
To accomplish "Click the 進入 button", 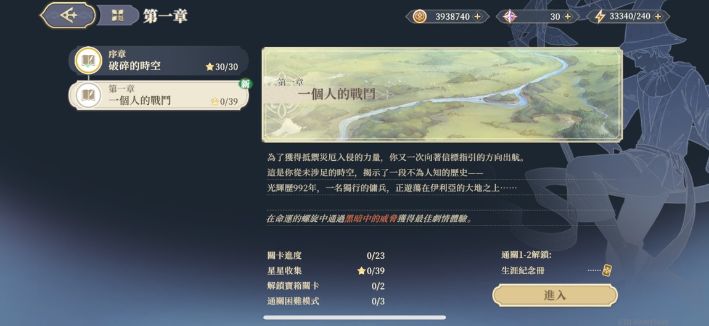I will tap(555, 295).
